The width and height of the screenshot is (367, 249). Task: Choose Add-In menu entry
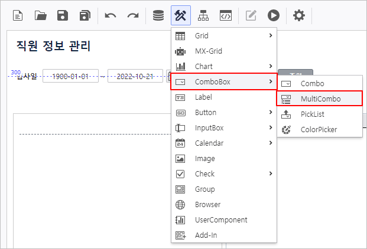pos(224,235)
